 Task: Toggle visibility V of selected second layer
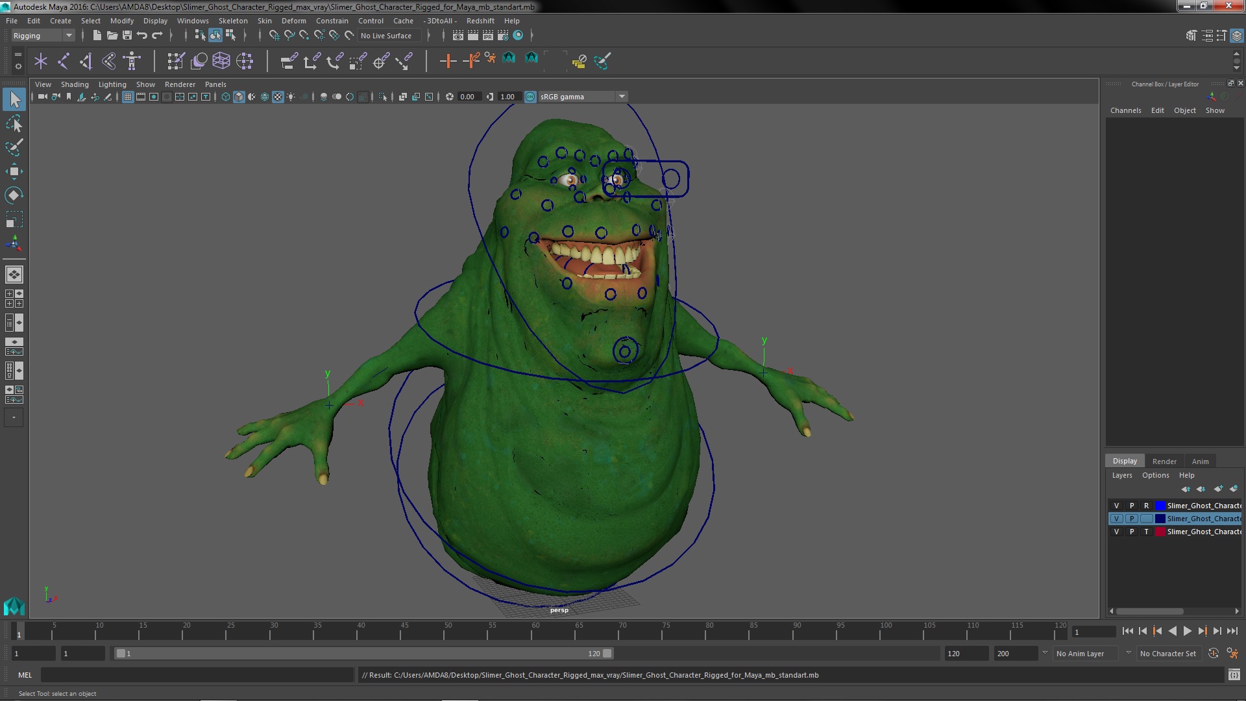click(1116, 519)
